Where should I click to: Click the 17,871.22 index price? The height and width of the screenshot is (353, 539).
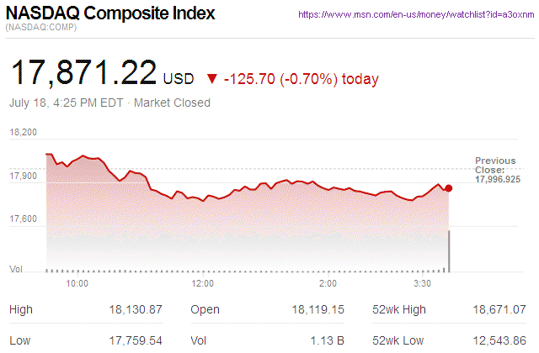pos(82,76)
